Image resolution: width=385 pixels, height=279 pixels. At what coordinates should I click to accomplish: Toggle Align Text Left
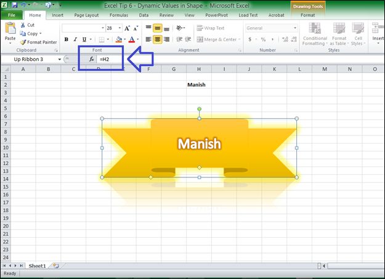point(148,39)
